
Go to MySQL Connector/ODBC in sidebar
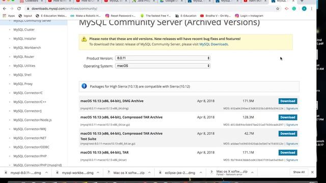click(32, 147)
